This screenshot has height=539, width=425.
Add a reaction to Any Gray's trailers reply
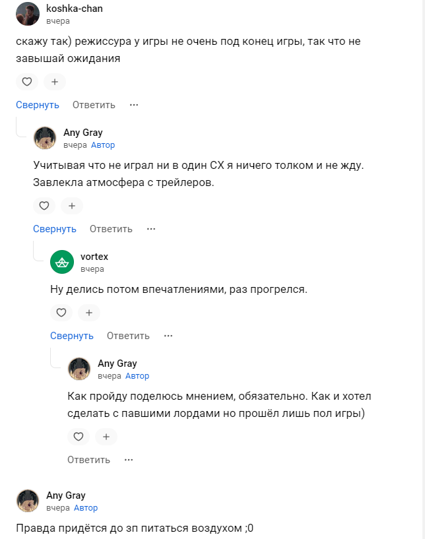point(72,206)
